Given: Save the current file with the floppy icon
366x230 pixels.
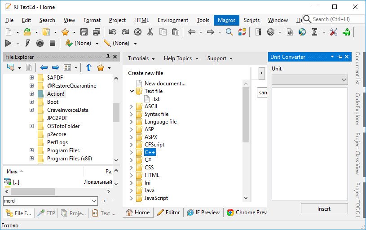Looking at the screenshot, I should point(84,32).
